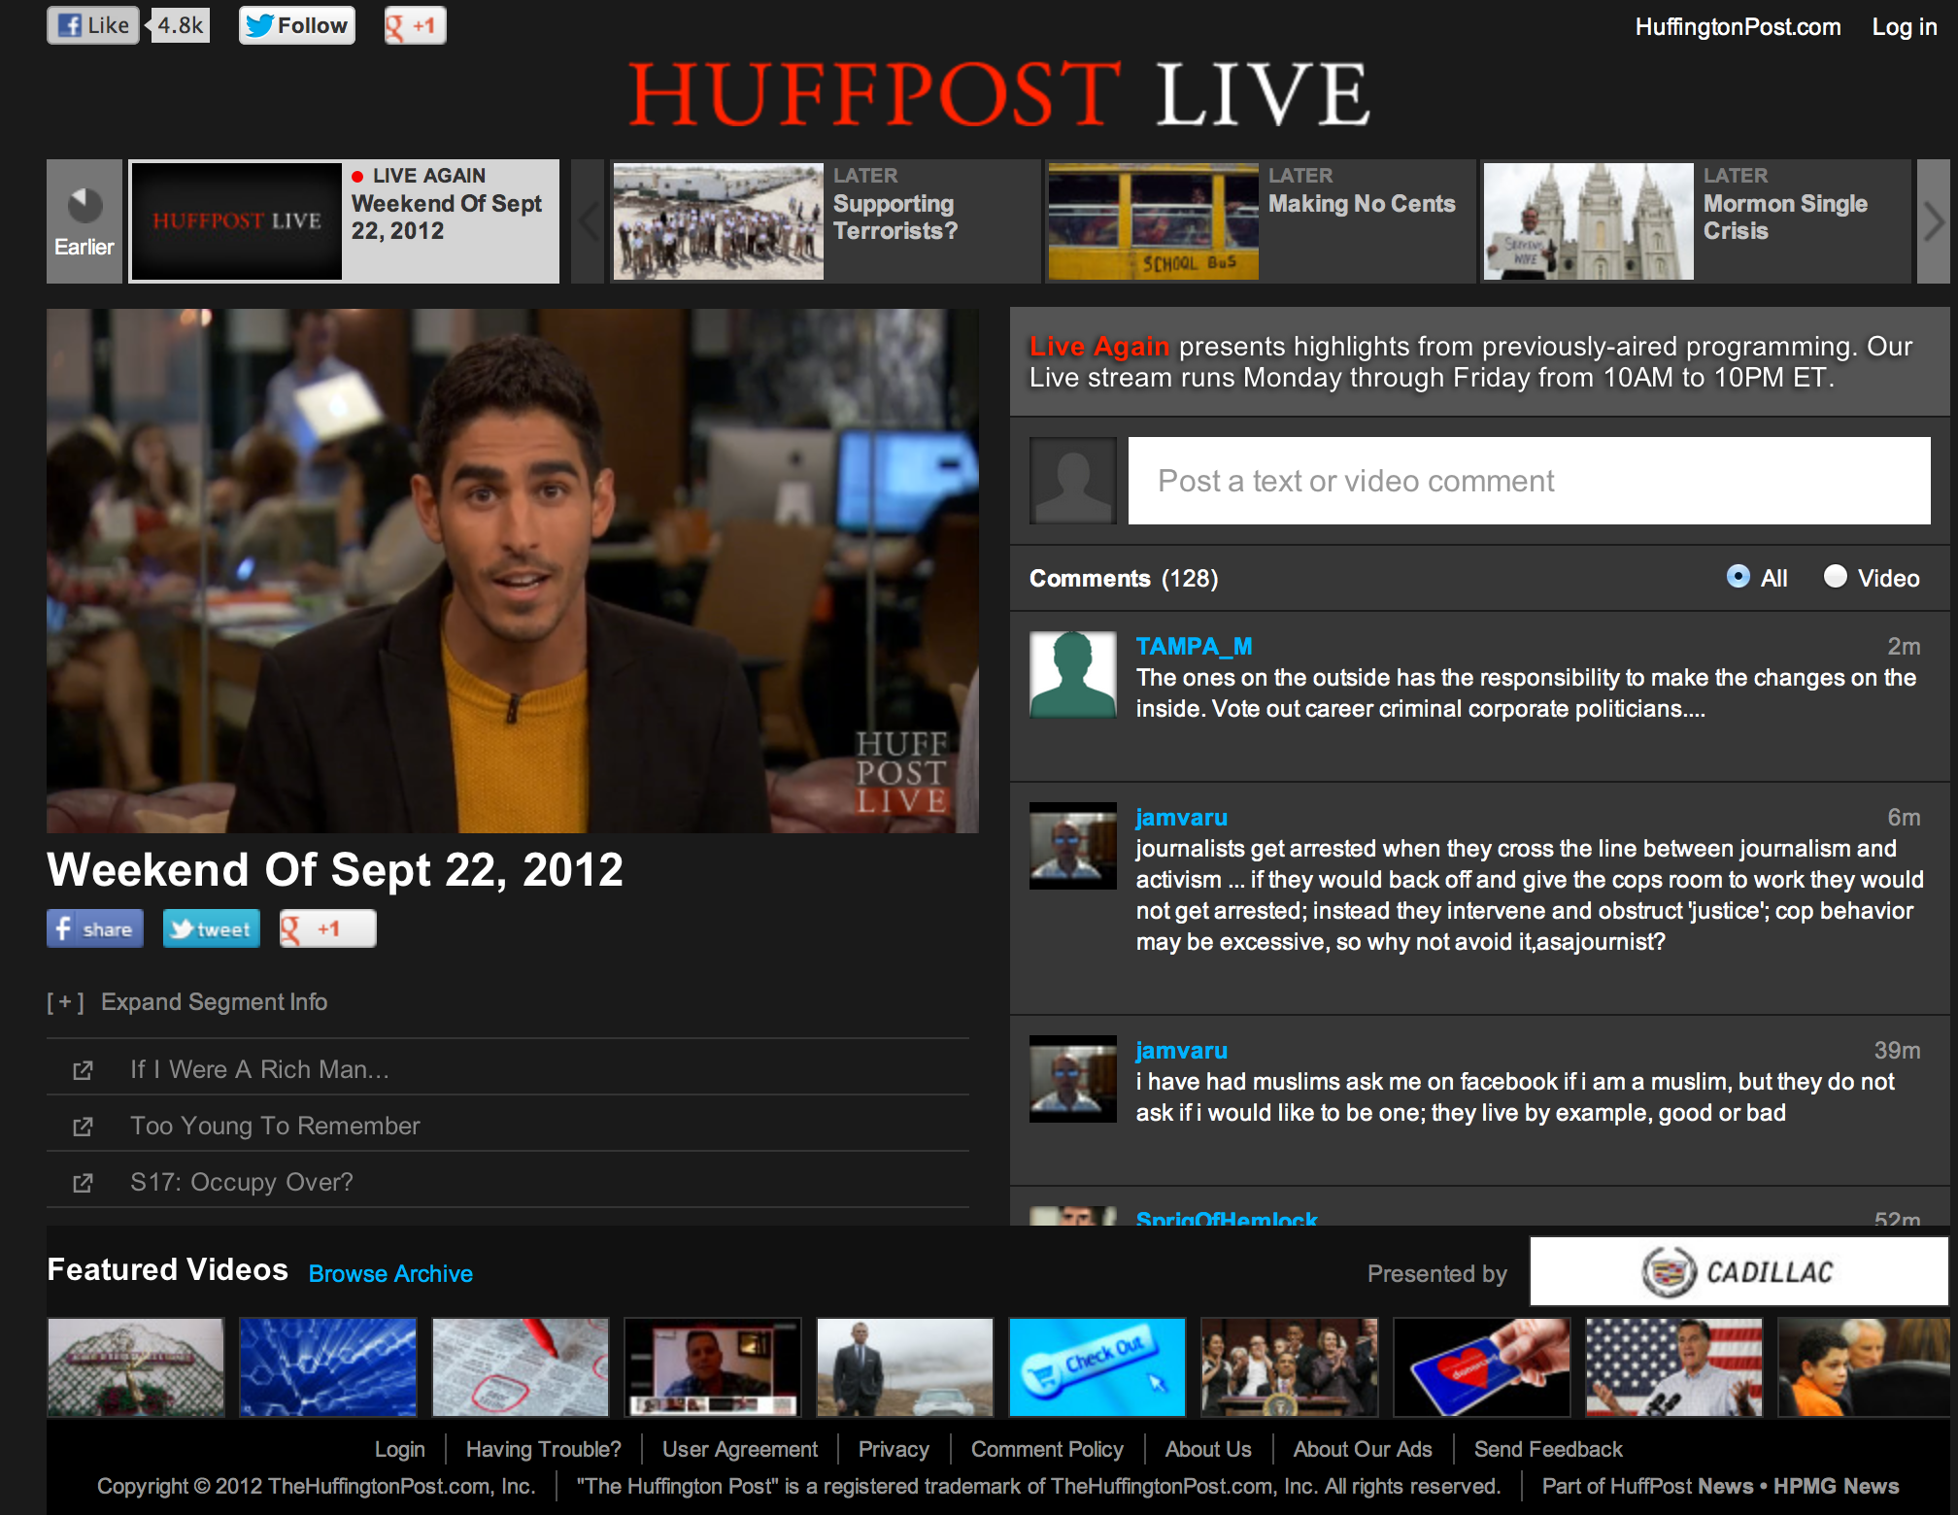Click TAMPA_M green avatar icon
This screenshot has height=1515, width=1958.
(1073, 675)
